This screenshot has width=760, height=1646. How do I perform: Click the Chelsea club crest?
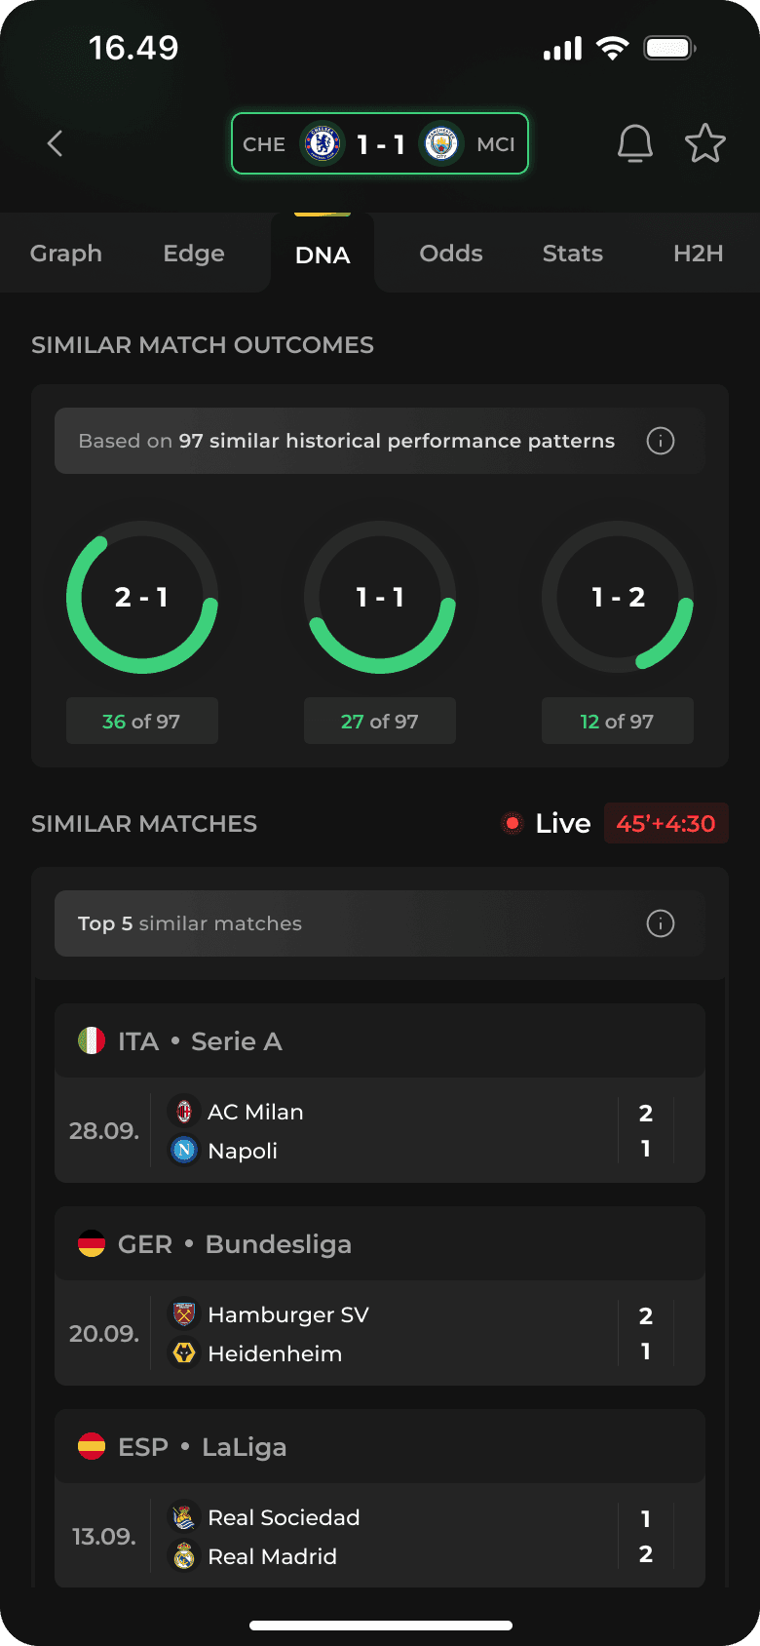[x=322, y=143]
